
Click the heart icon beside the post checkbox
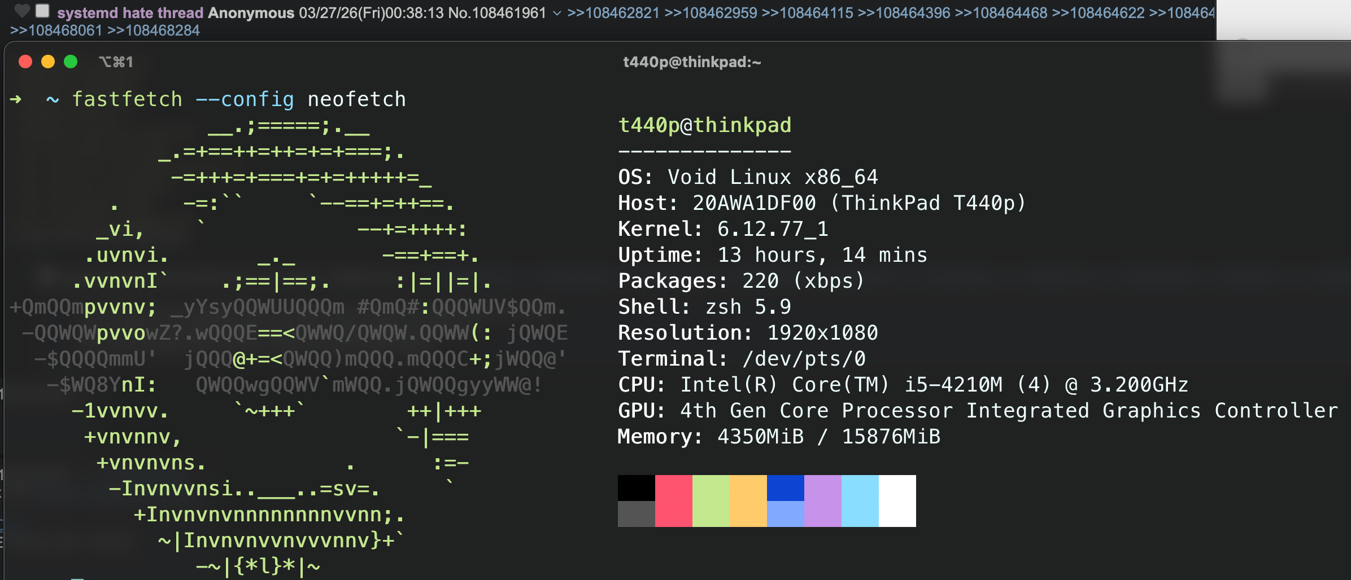(22, 11)
